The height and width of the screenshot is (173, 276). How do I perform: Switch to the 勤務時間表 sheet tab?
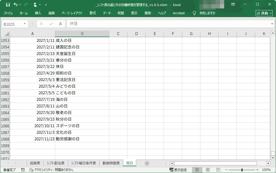pyautogui.click(x=111, y=163)
